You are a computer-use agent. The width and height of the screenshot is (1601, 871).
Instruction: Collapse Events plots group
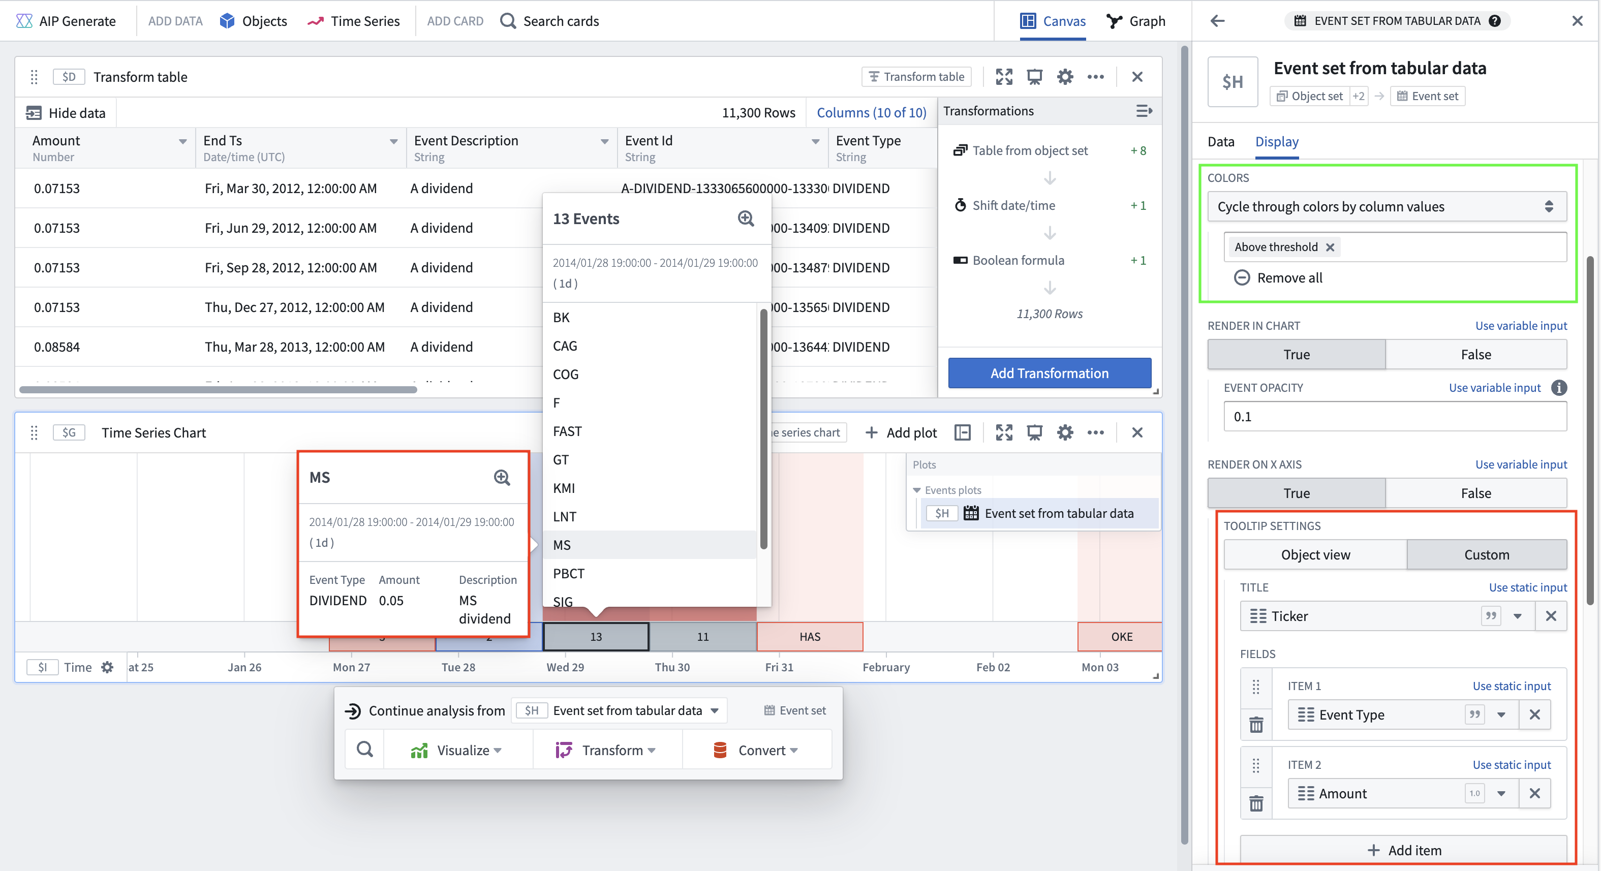917,490
